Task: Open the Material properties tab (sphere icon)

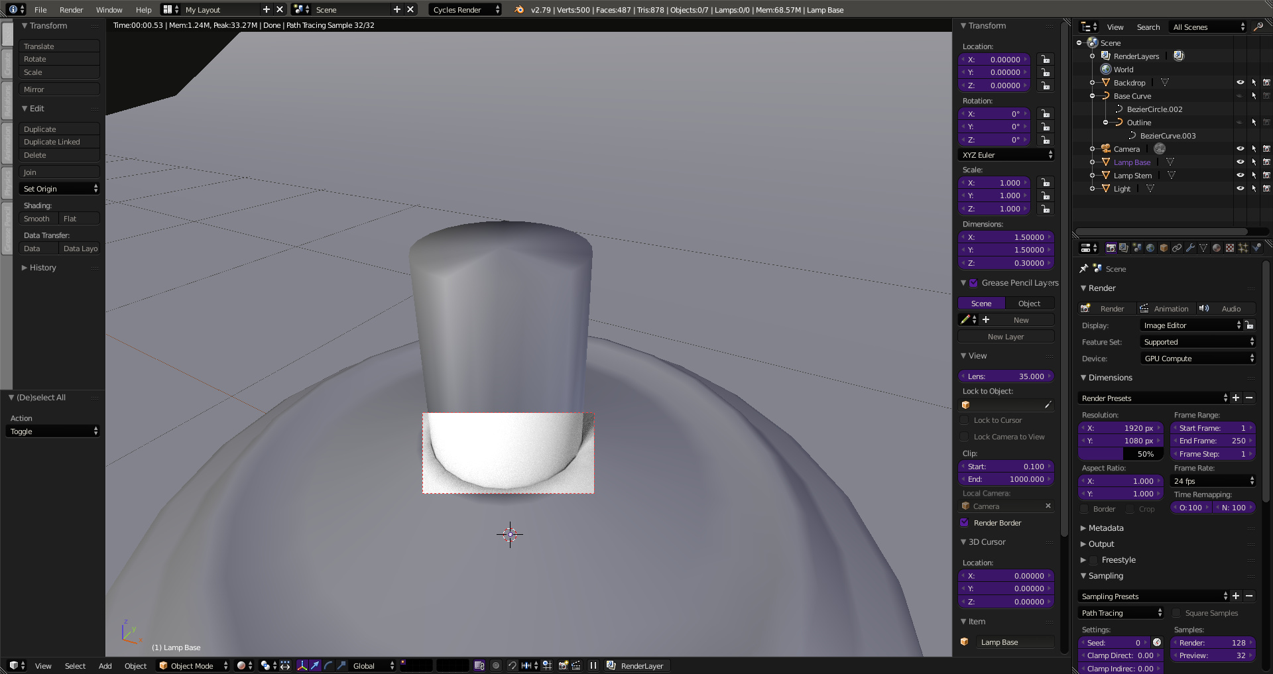Action: click(x=1217, y=248)
